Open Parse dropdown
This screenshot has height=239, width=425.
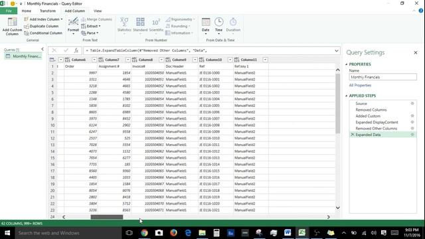(x=90, y=33)
